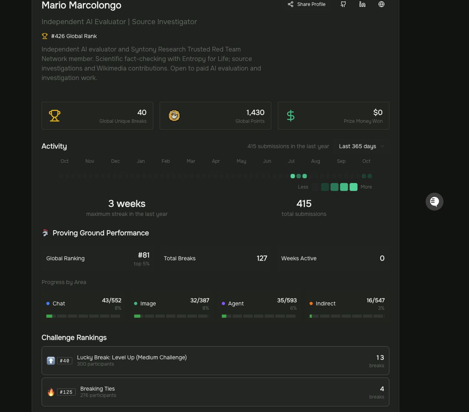Click the green dollar icon in Prize Money card
The height and width of the screenshot is (412, 469).
pos(291,116)
